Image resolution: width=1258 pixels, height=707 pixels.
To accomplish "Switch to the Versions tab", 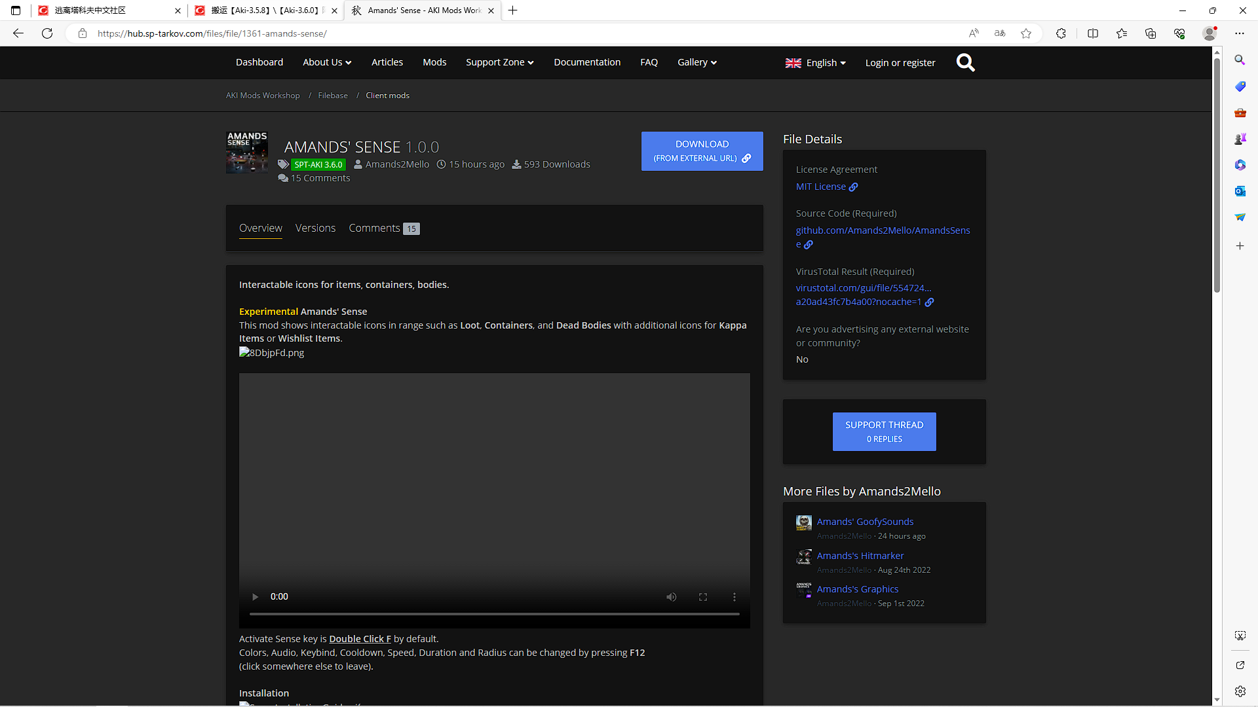I will (315, 228).
